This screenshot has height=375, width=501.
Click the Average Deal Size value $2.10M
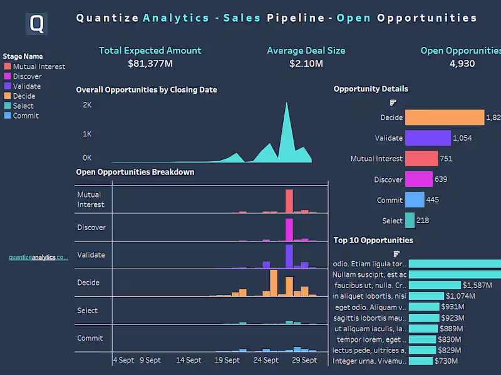[306, 63]
